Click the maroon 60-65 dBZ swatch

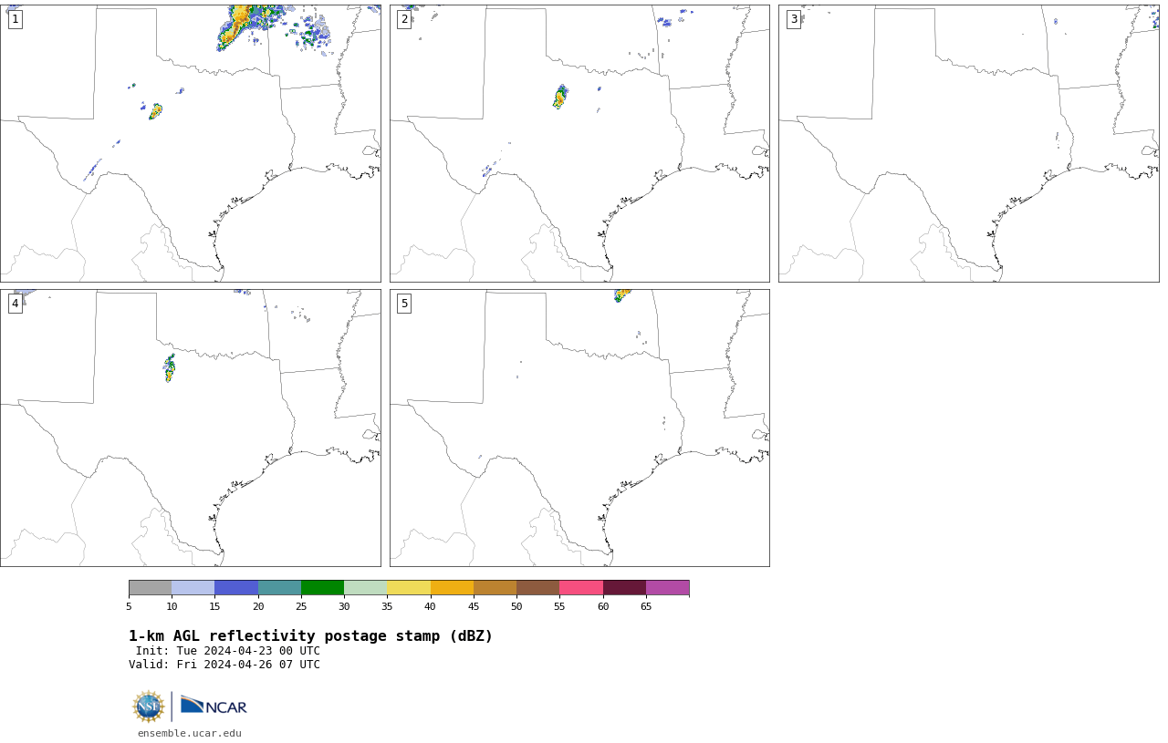coord(624,587)
